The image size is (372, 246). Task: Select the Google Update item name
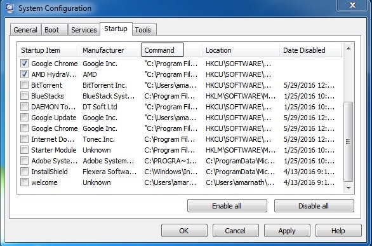click(x=54, y=118)
